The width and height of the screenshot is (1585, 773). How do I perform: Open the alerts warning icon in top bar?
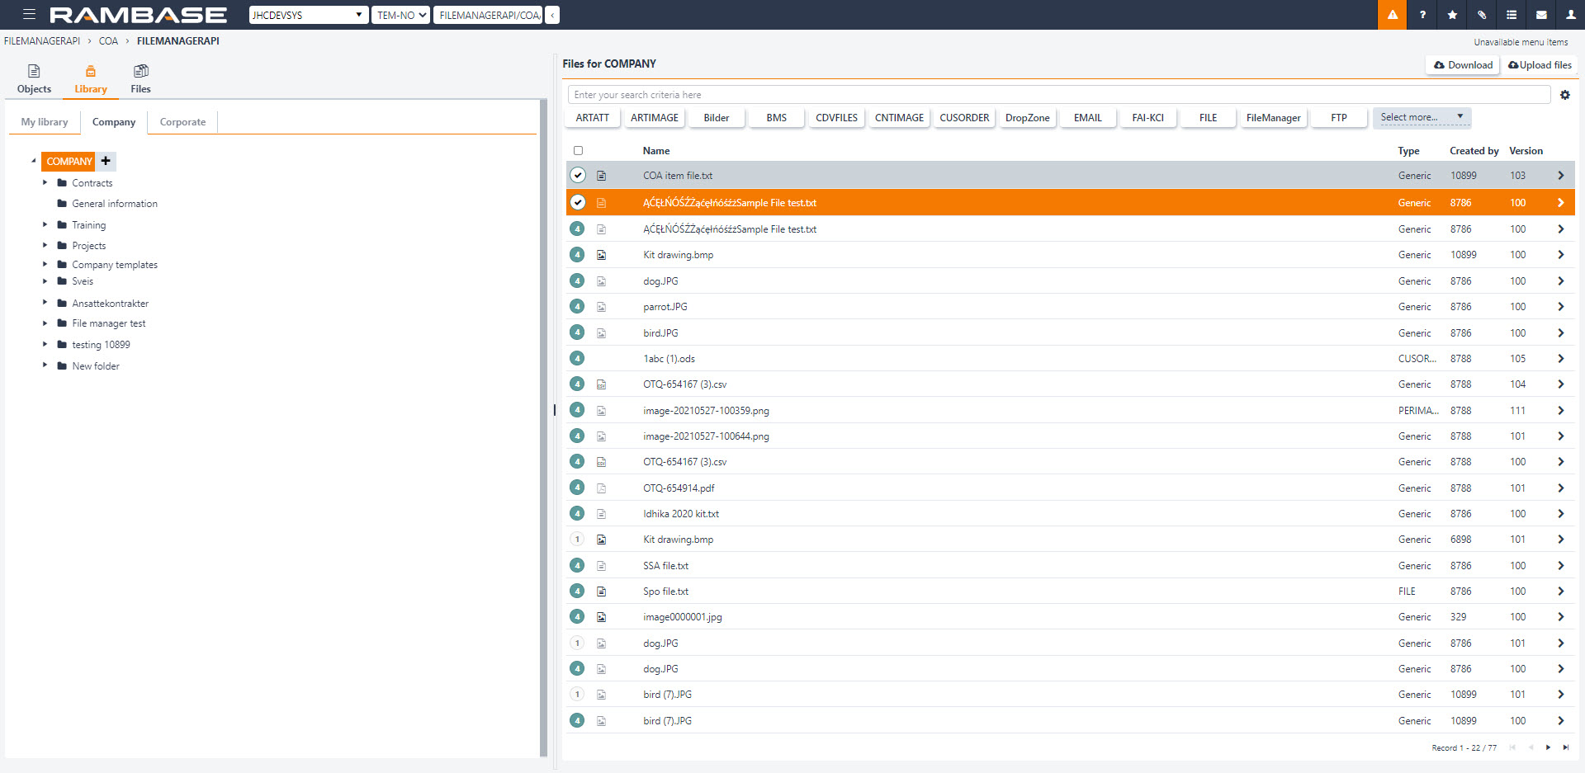(x=1392, y=15)
